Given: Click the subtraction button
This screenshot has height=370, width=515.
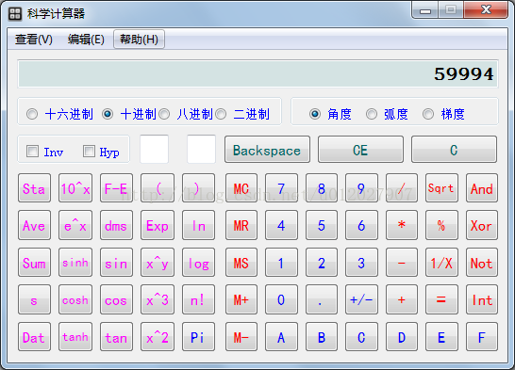Looking at the screenshot, I should tap(402, 263).
